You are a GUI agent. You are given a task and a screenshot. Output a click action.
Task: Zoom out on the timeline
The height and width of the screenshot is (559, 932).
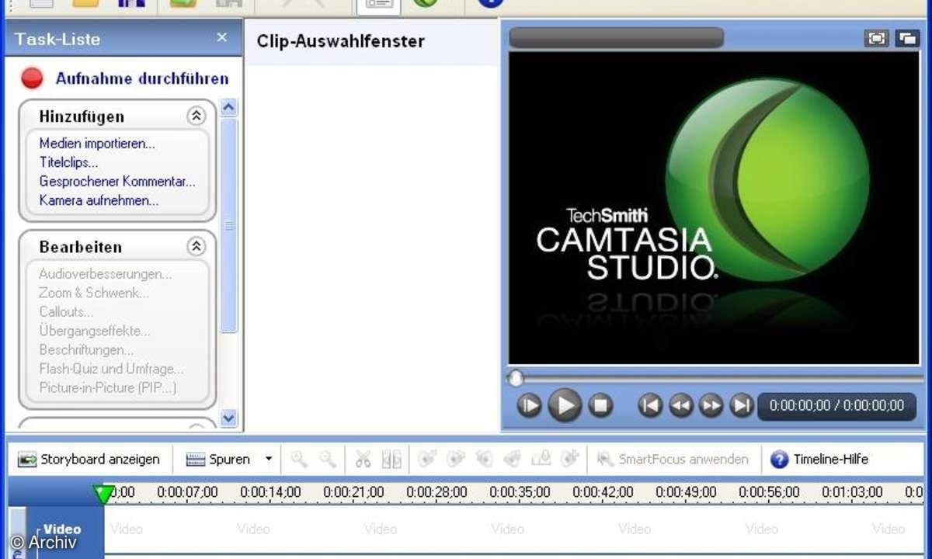pyautogui.click(x=328, y=459)
